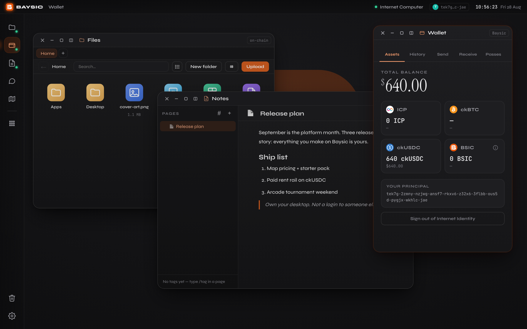The image size is (527, 329).
Task: Select the Home tab in Files
Action: (47, 53)
